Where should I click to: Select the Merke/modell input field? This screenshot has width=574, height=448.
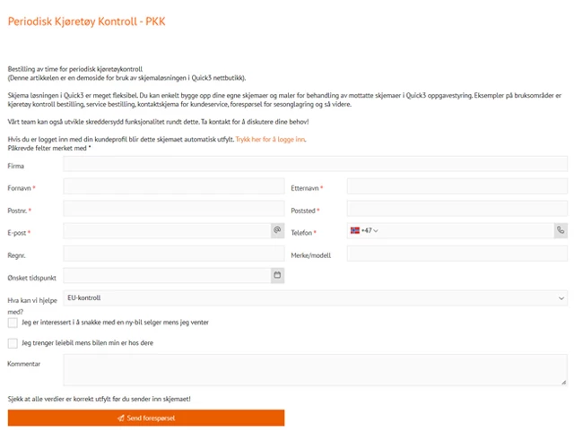pyautogui.click(x=457, y=254)
